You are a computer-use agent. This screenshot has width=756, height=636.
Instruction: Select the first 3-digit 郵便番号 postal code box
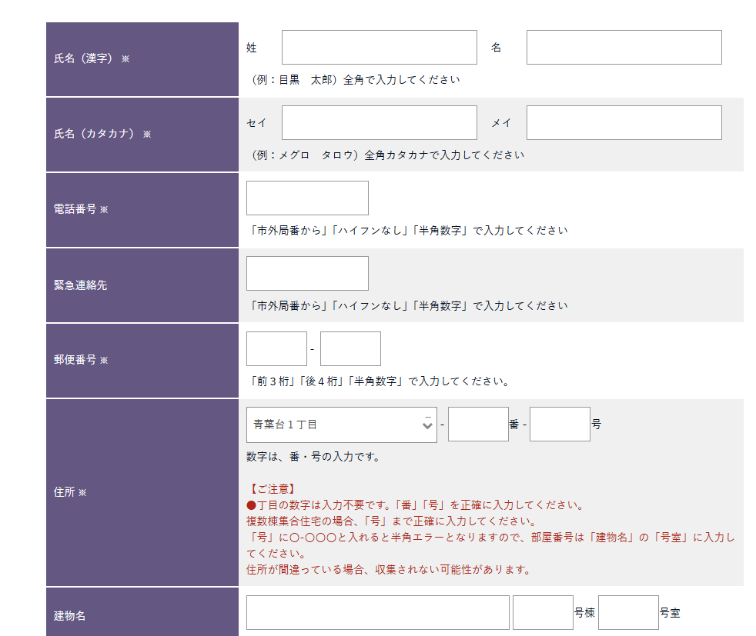[x=276, y=349]
